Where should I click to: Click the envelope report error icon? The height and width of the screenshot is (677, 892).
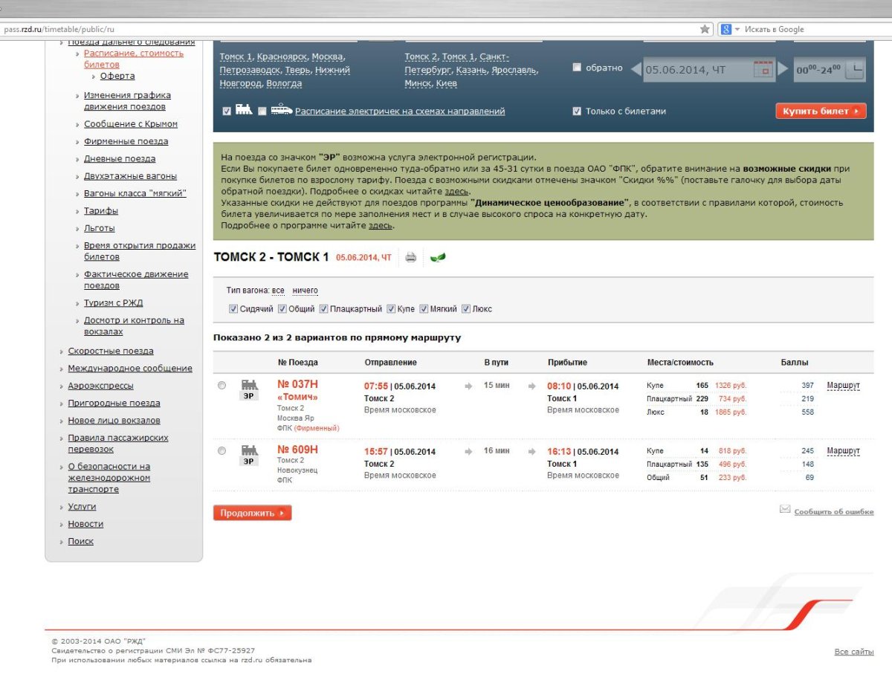[x=784, y=510]
